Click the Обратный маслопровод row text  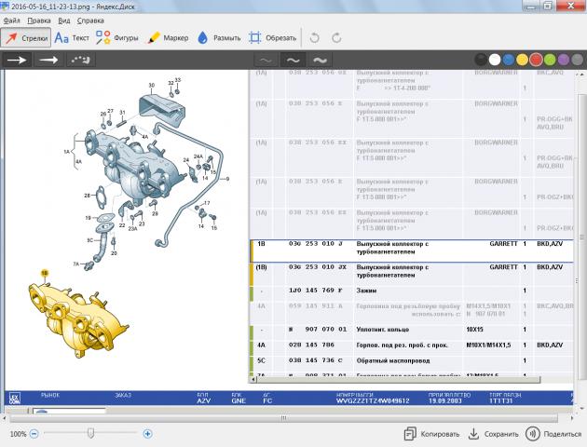point(393,360)
